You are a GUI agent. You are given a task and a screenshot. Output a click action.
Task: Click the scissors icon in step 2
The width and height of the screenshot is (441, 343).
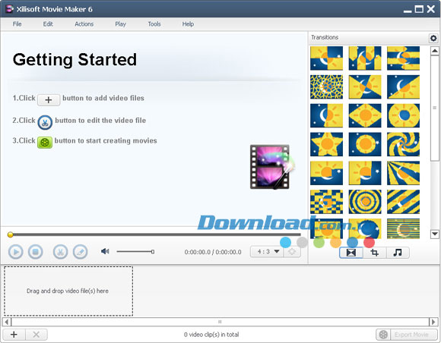click(45, 122)
